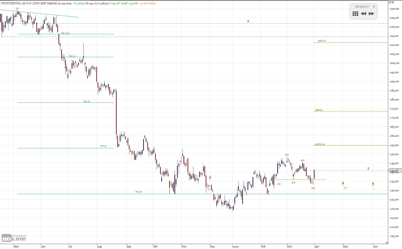
Task: Click the 175,00 price axis label
Action: pyautogui.click(x=394, y=109)
